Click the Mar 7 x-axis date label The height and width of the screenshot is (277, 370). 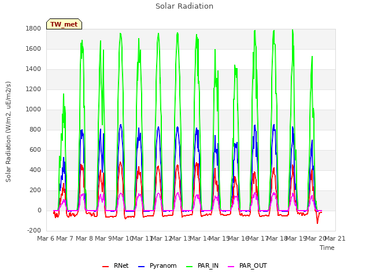65,238
